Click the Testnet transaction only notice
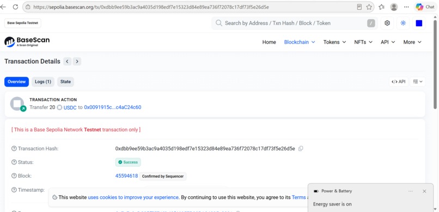The width and height of the screenshot is (439, 212). click(x=76, y=130)
